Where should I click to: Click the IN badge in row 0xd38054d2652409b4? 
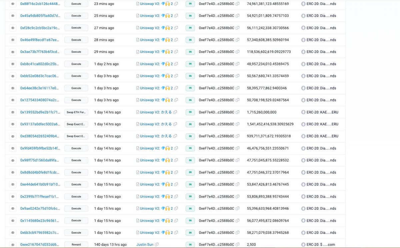click(x=190, y=136)
